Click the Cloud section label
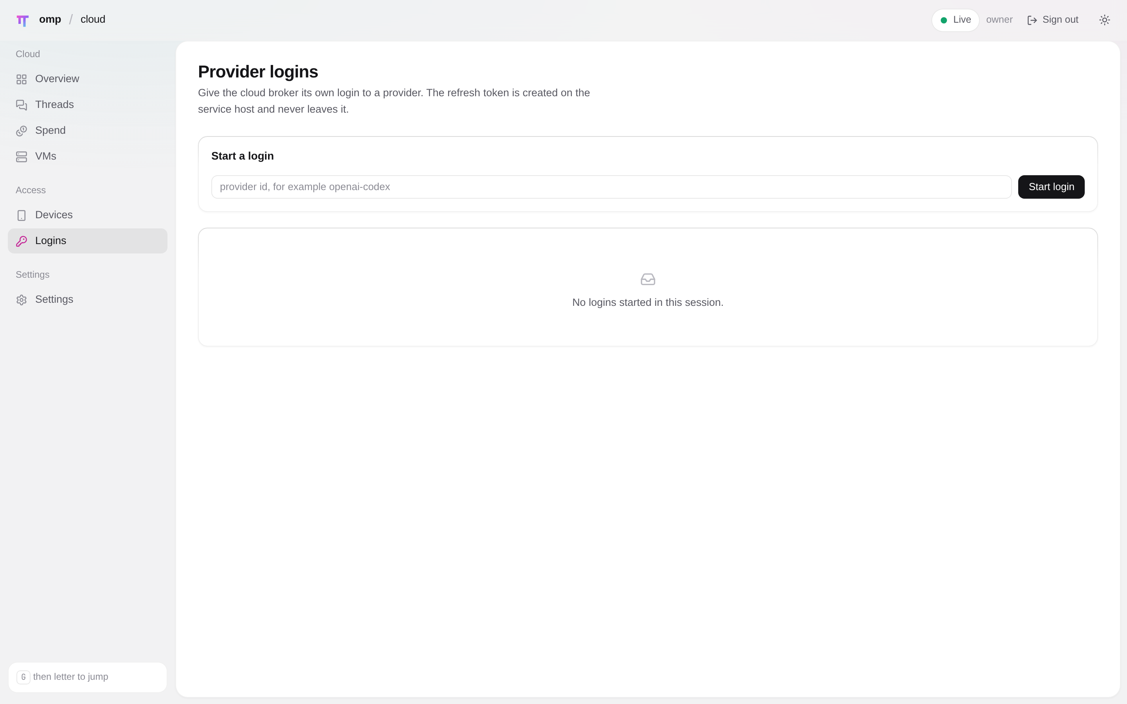 click(x=28, y=54)
